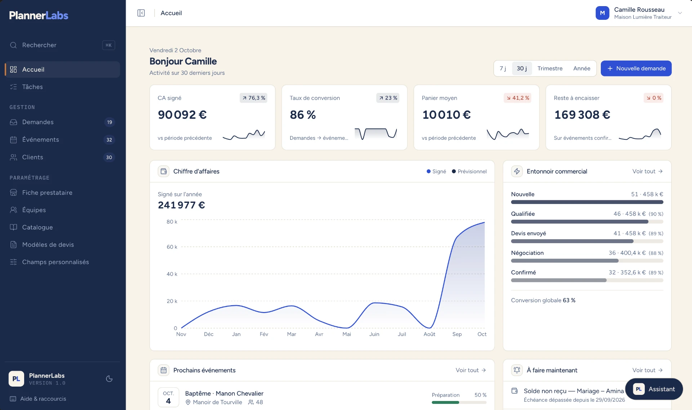This screenshot has width=692, height=410.
Task: Open the CA signé 90 092 € card
Action: (x=212, y=117)
